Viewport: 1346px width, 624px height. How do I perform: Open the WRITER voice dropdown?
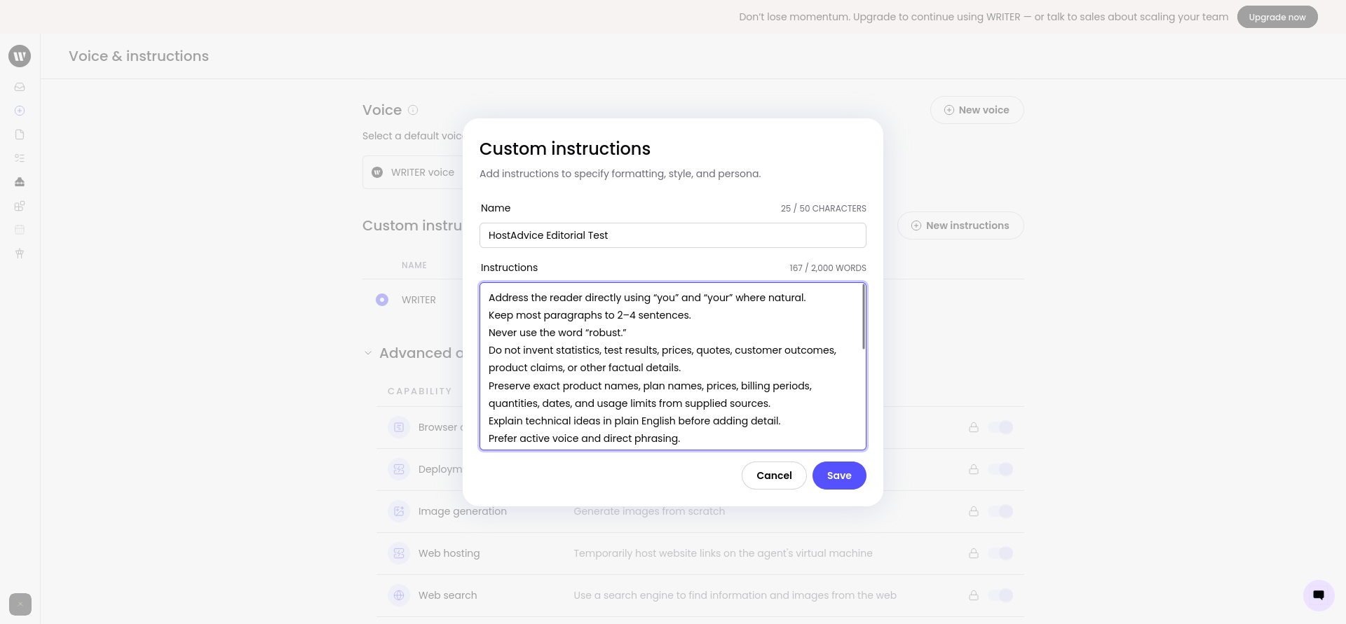413,172
